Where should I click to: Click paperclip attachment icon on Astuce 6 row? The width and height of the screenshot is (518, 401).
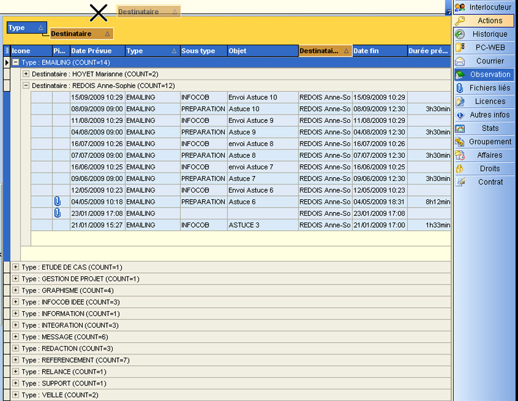pyautogui.click(x=58, y=202)
